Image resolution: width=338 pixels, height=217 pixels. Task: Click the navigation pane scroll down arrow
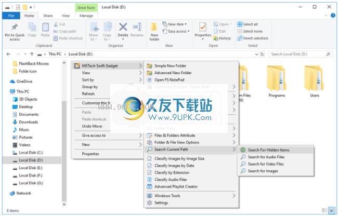click(x=64, y=204)
